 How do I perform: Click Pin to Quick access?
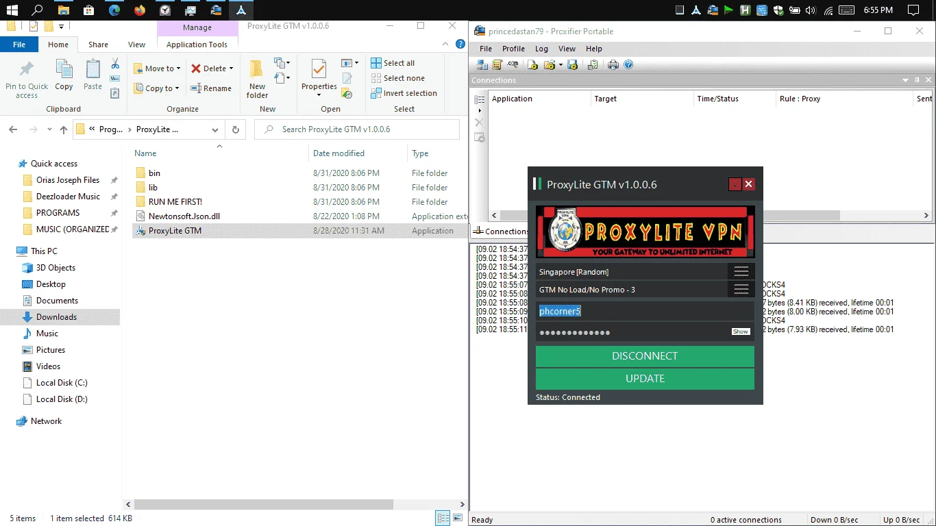point(27,79)
